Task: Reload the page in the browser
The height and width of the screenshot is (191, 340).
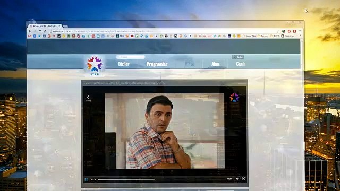Action: [40, 31]
